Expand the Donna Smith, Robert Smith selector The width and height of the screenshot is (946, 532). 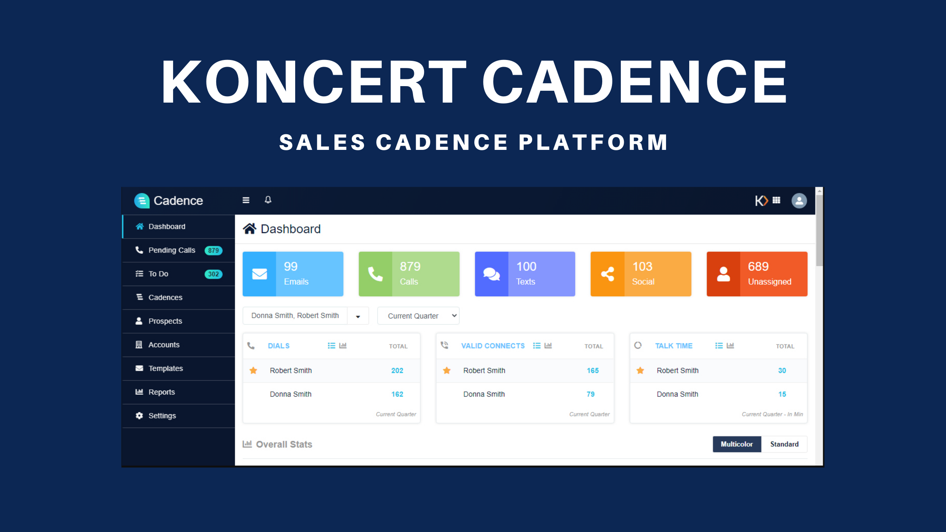(x=358, y=316)
